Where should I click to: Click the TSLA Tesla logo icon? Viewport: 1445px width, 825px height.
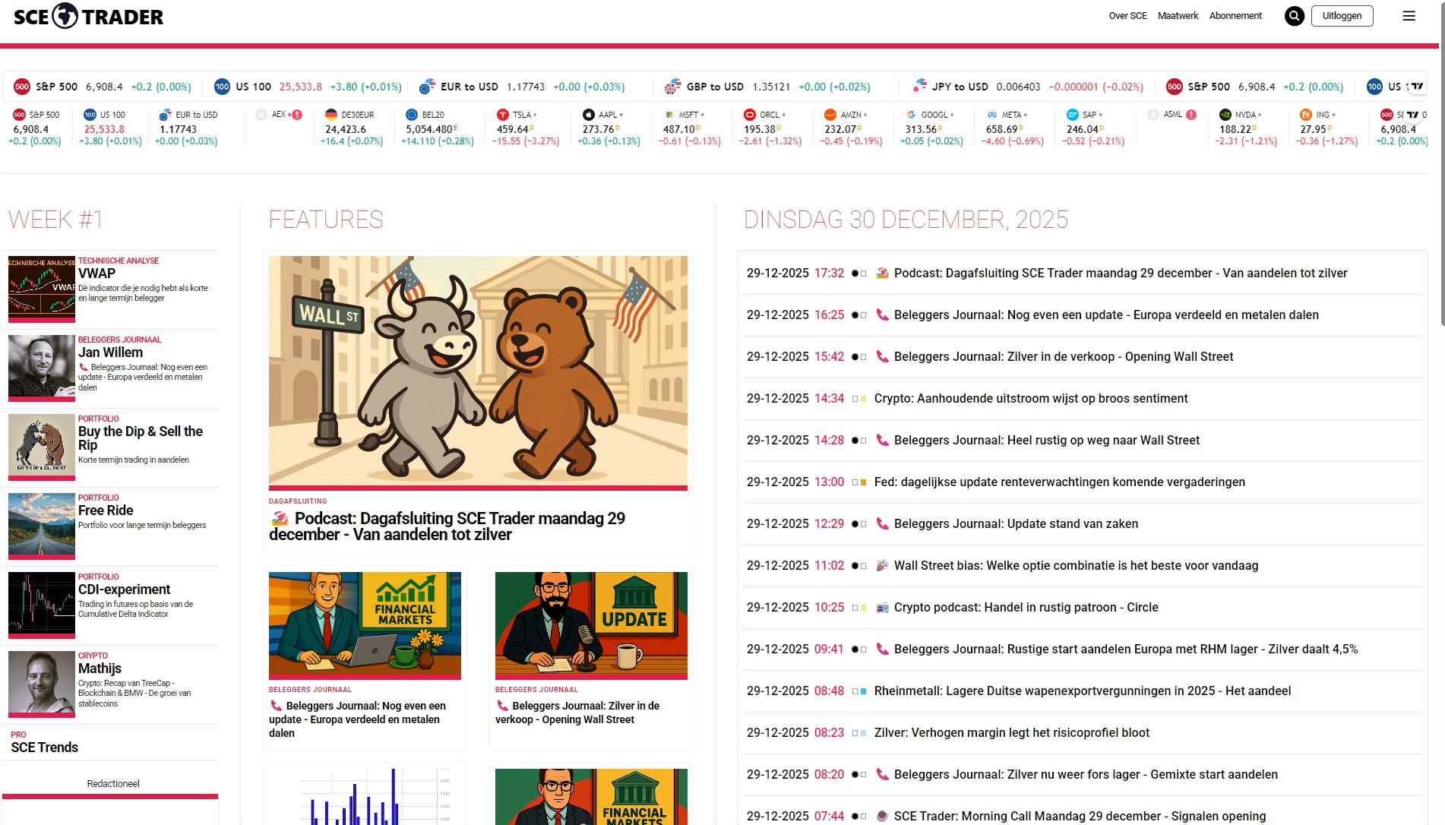point(502,115)
